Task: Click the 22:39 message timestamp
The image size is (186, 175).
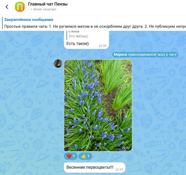Action: 103,46
